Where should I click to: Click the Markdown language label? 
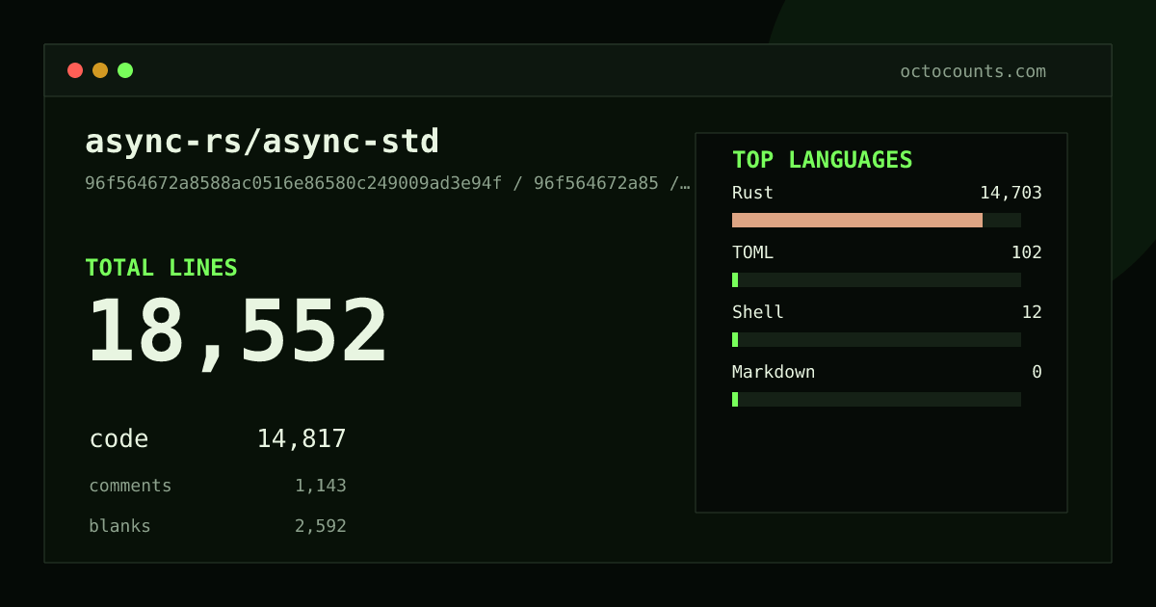[x=774, y=372]
